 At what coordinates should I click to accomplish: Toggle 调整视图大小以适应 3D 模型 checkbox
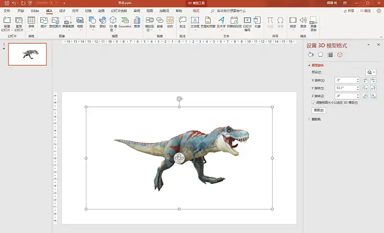[313, 102]
